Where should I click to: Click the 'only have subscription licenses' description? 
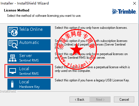[x=91, y=28]
